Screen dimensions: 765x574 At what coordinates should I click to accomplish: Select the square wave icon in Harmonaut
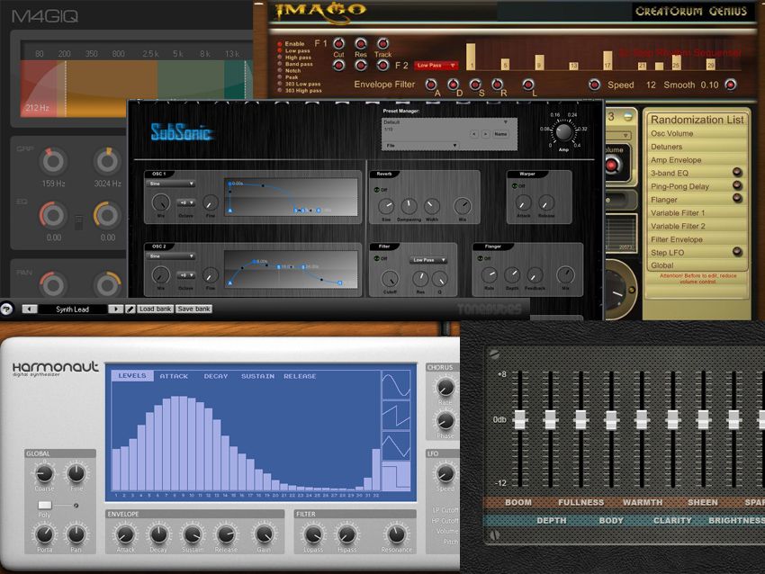(x=399, y=474)
